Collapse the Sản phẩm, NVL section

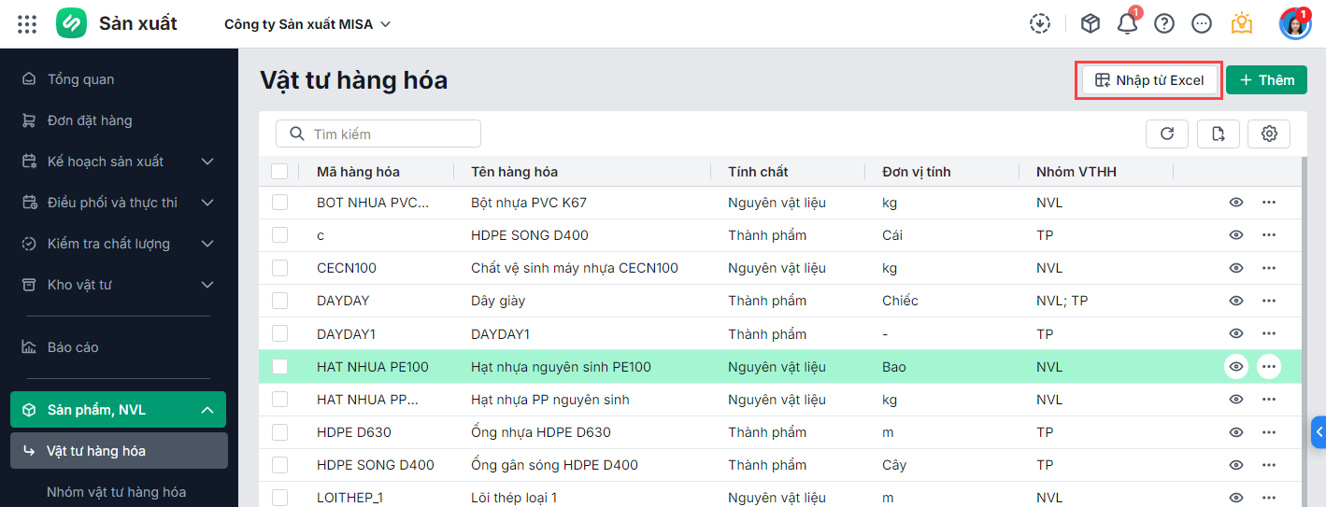point(207,410)
